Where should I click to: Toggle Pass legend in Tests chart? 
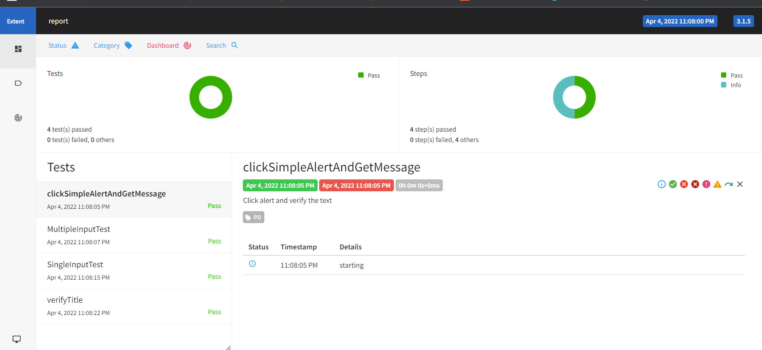tap(369, 75)
